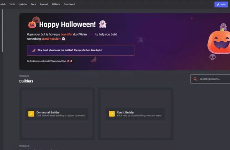Click the Event Builder hammer icon

point(112,114)
